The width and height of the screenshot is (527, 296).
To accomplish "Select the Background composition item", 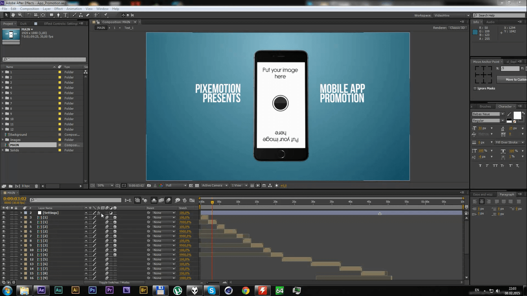I will tap(19, 135).
